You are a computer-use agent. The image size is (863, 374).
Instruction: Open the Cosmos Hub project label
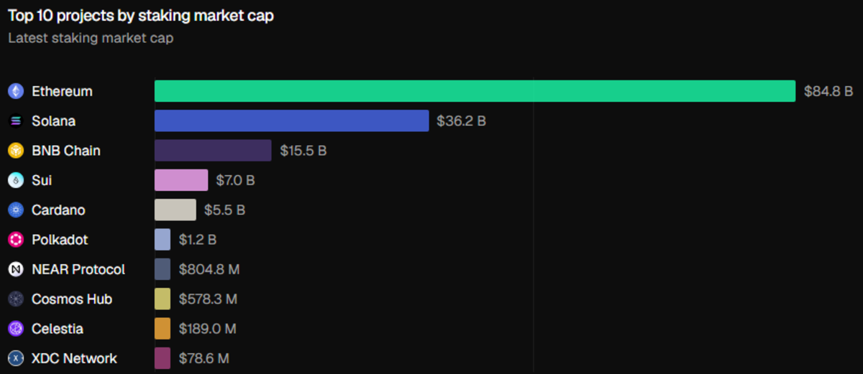click(72, 299)
